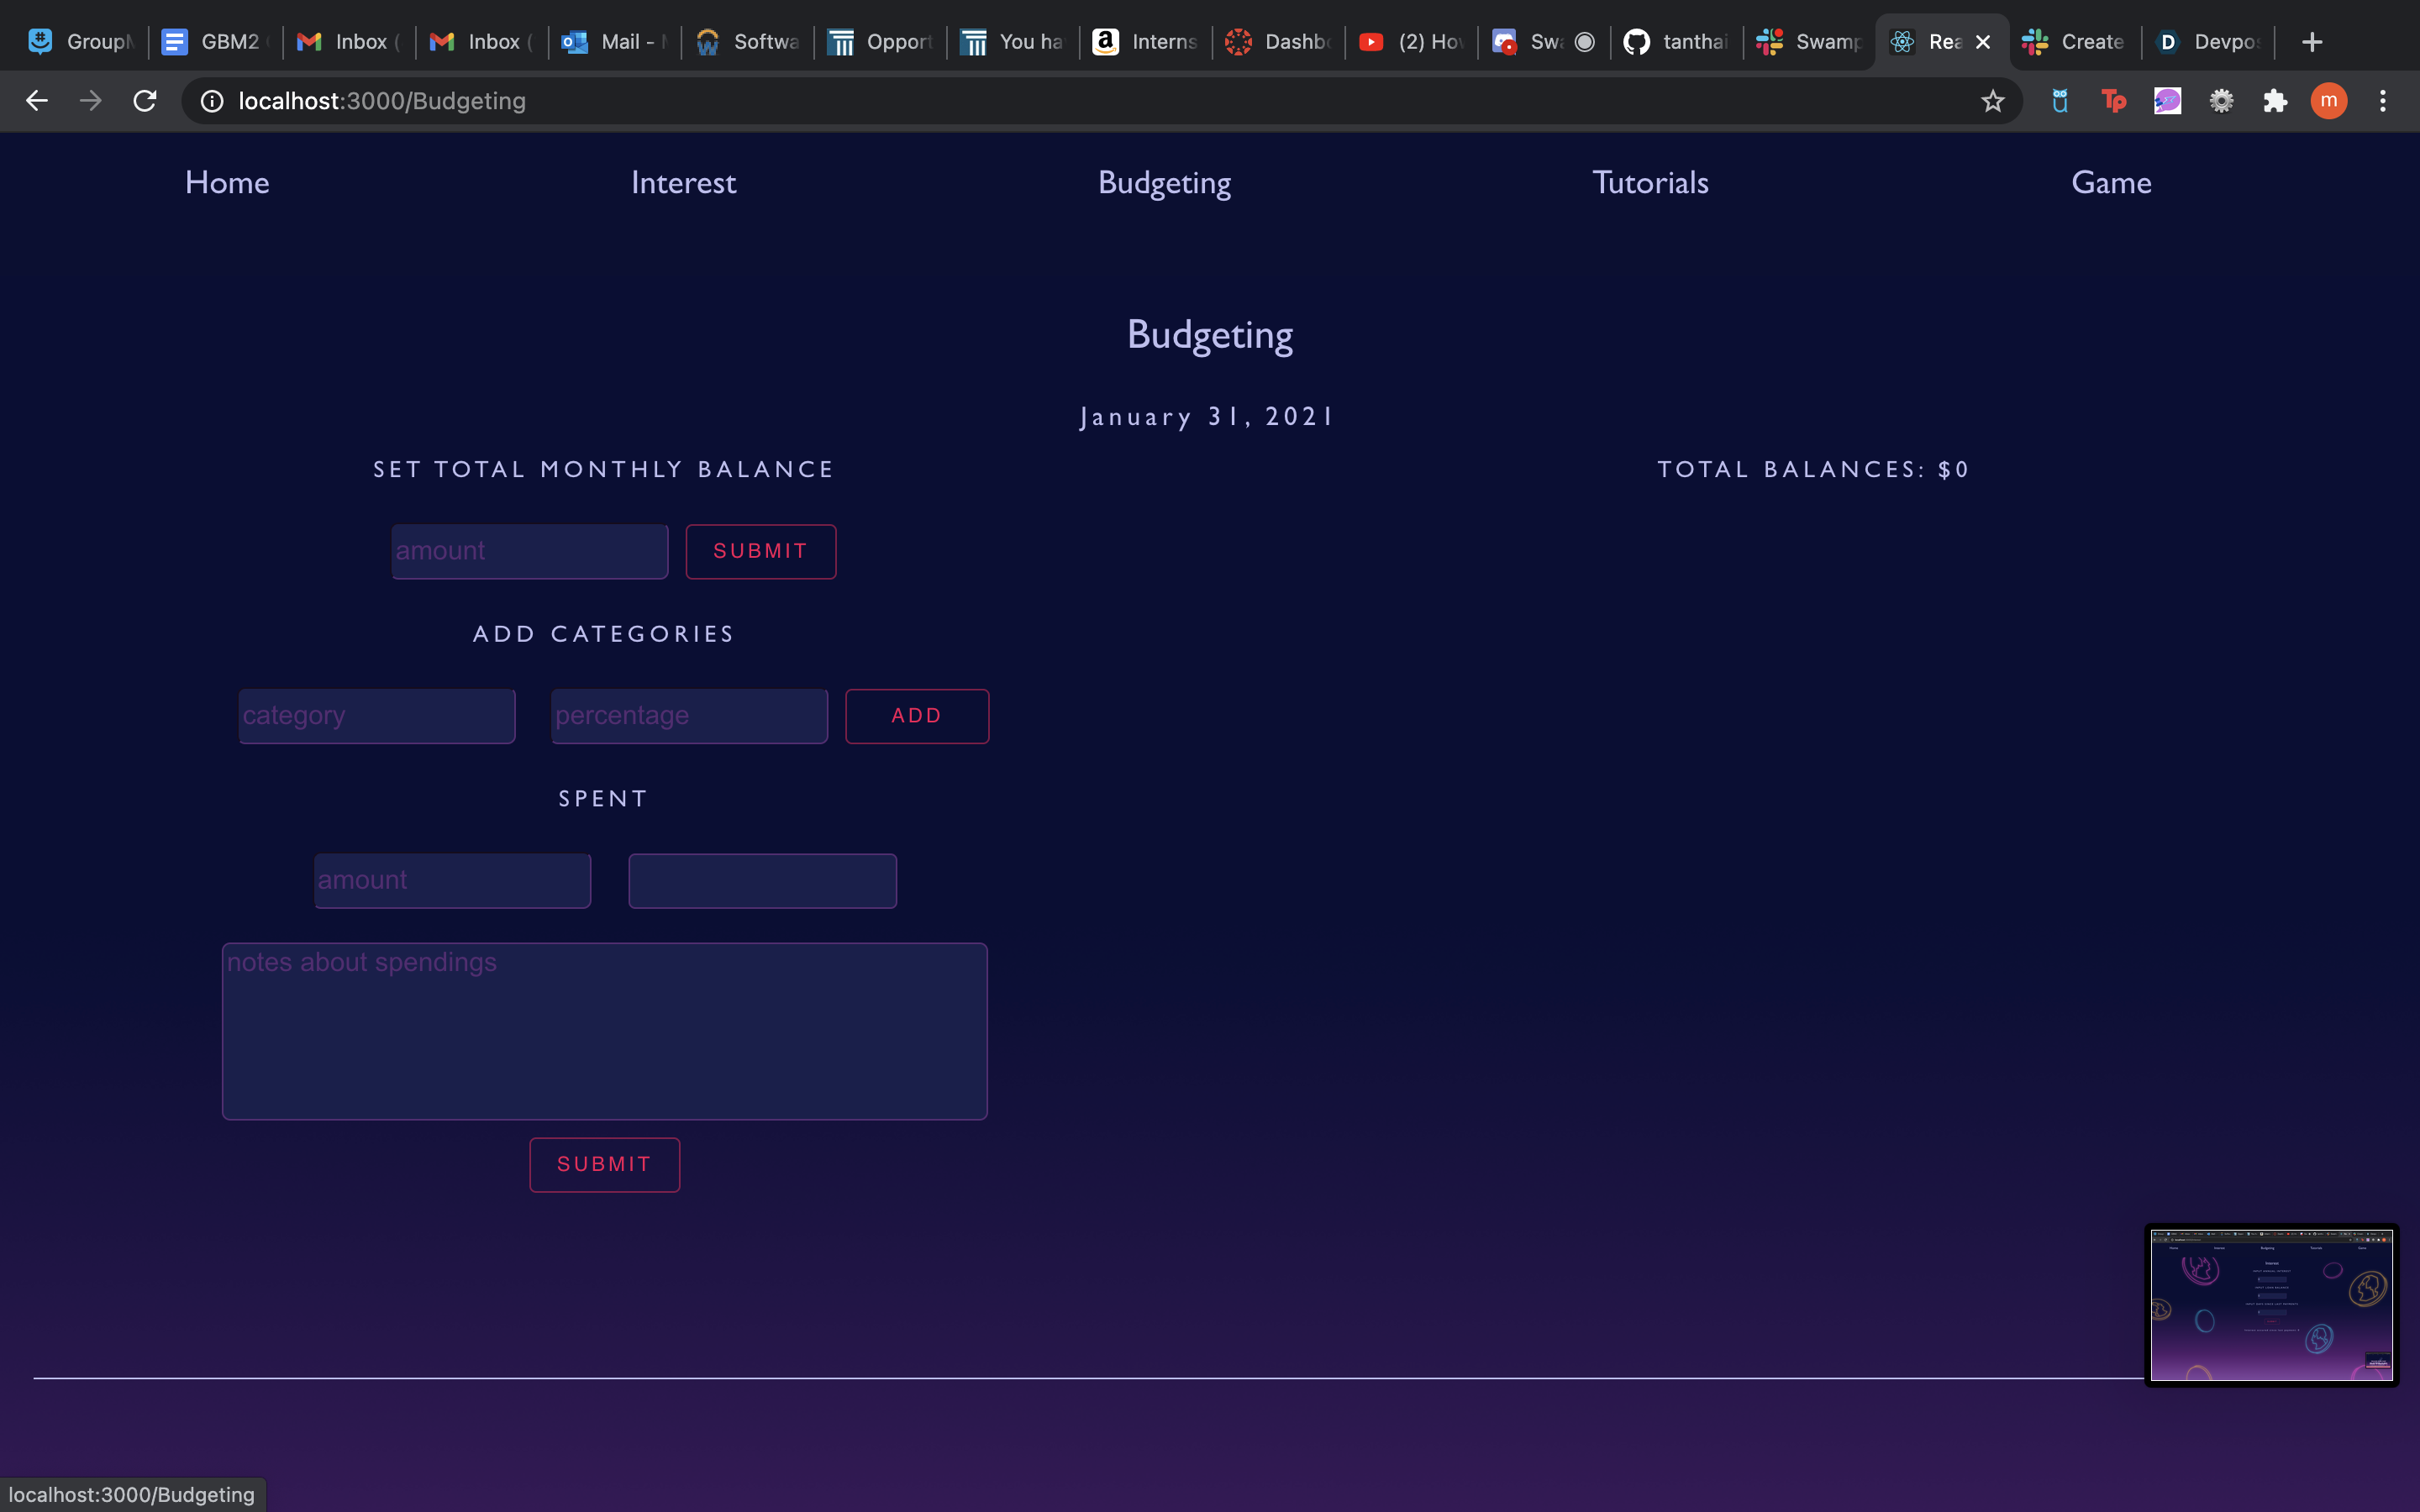The height and width of the screenshot is (1512, 2420).
Task: Open the Extensions puzzle icon
Action: point(2275,101)
